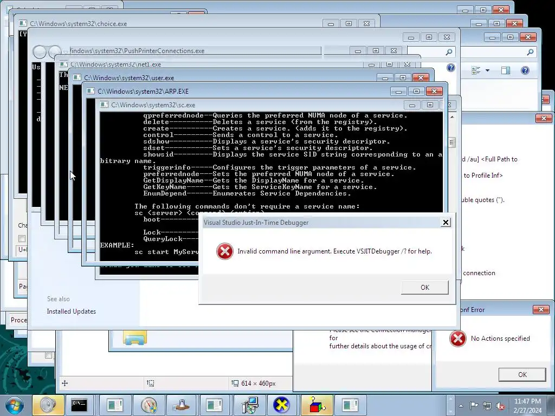
Task: Click the muted volume tray icon
Action: [x=500, y=405]
